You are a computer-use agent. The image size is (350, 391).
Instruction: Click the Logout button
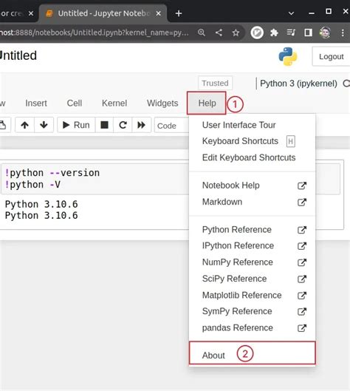pos(331,57)
